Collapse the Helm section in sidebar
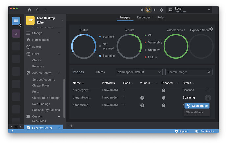Image resolution: width=227 pixels, height=144 pixels. click(59, 54)
